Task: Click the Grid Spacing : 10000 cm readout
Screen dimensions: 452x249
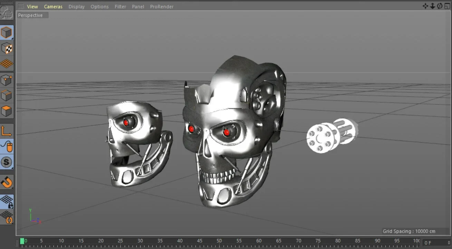Action: (x=409, y=231)
